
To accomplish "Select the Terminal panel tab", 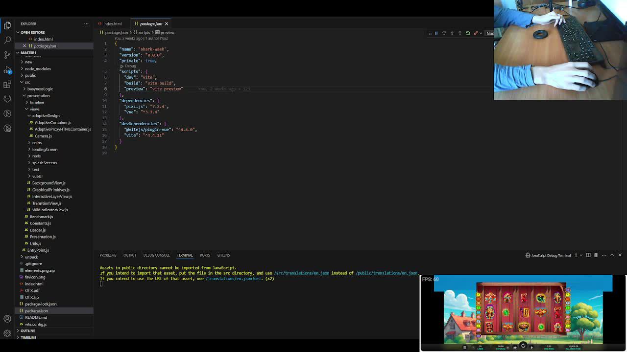I will (x=185, y=255).
